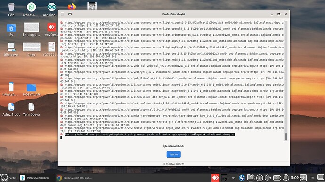Open the hamburger menu in Pardus Güncelleyici

[62, 14]
